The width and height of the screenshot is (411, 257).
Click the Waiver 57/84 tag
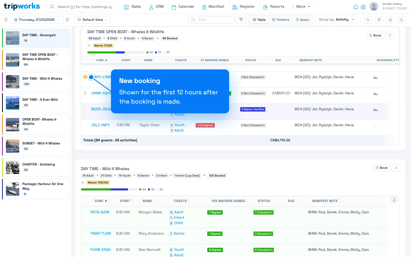(103, 46)
